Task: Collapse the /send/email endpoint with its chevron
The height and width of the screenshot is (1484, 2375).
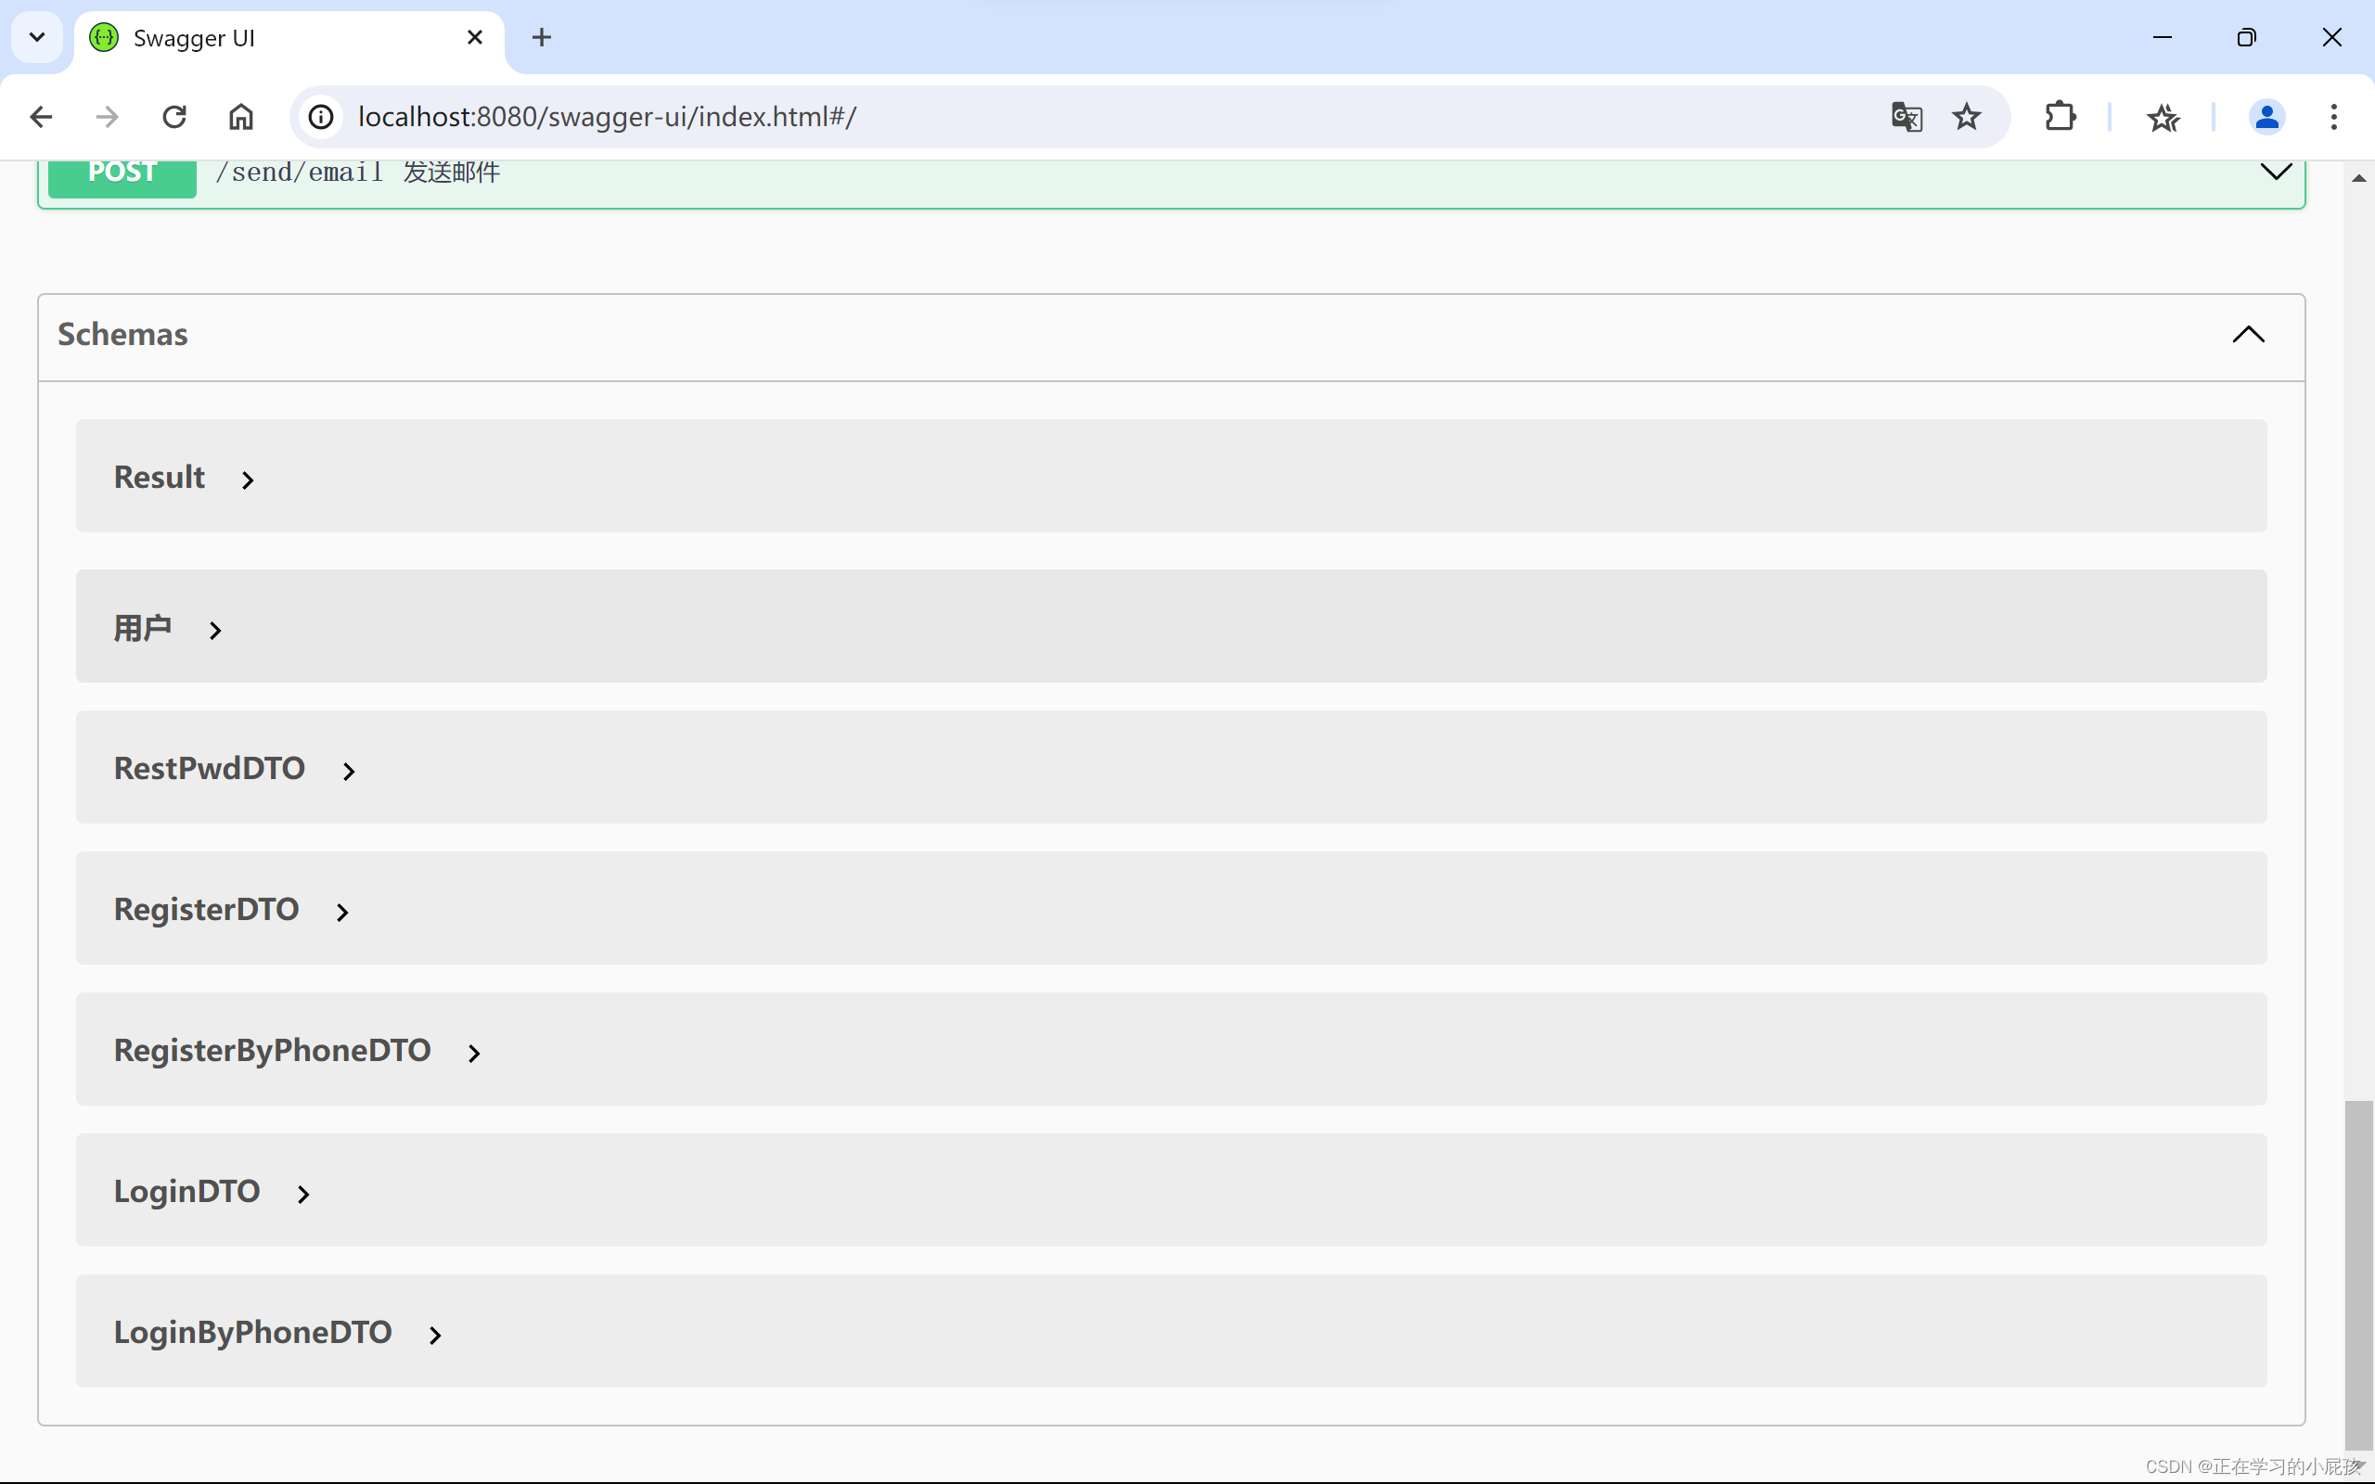Action: [2276, 173]
